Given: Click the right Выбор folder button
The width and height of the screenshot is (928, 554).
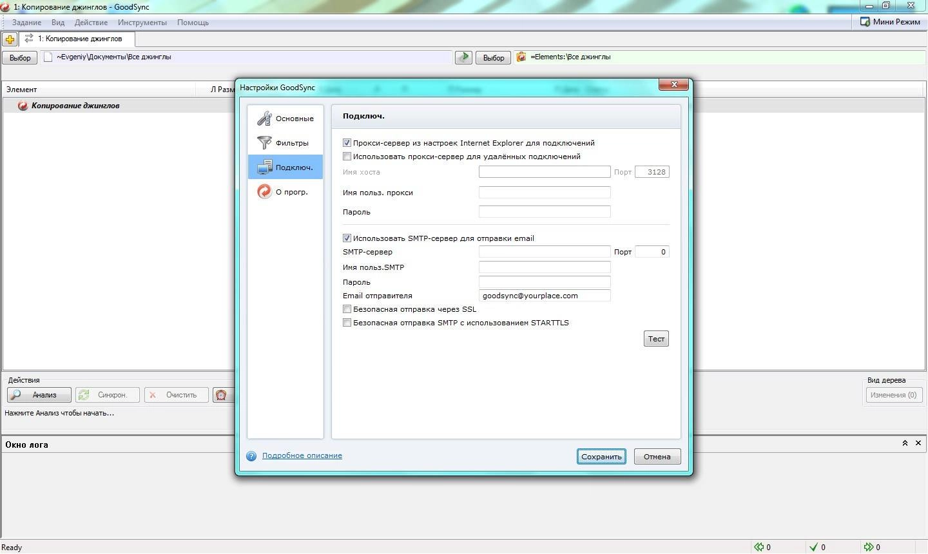Looking at the screenshot, I should click(494, 58).
